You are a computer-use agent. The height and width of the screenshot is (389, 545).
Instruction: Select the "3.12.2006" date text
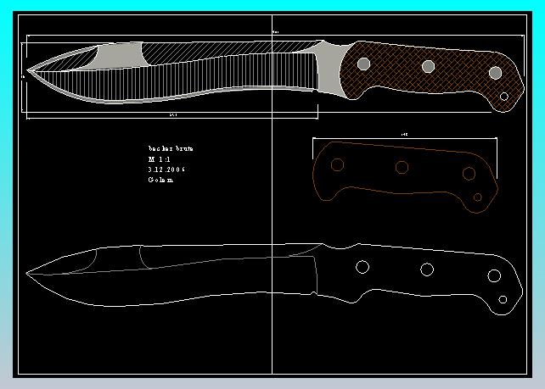click(x=166, y=169)
